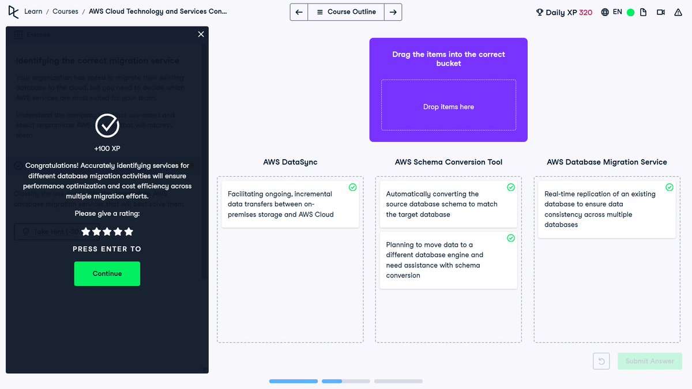
Task: Rate with the second star
Action: click(x=97, y=232)
